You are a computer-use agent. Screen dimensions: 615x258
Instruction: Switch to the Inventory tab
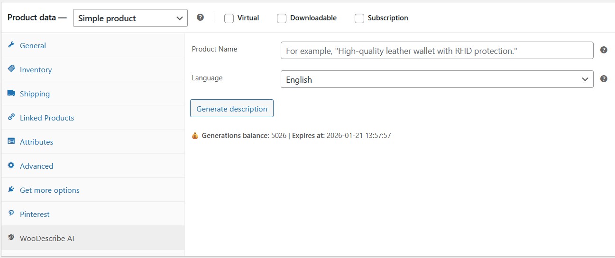coord(93,69)
